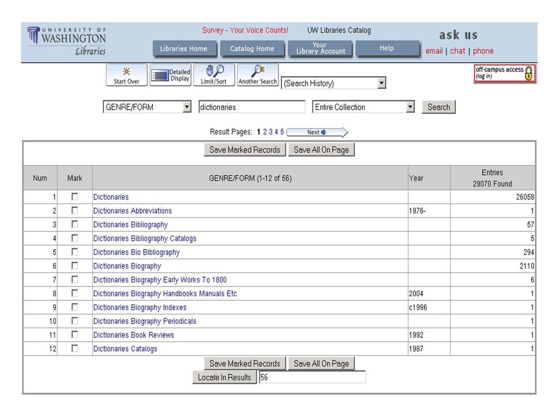Open Dictionaries Biography Early Works To 1800
Image resolution: width=554 pixels, height=415 pixels.
160,280
